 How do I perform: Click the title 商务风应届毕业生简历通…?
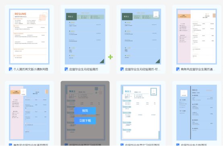[198, 69]
